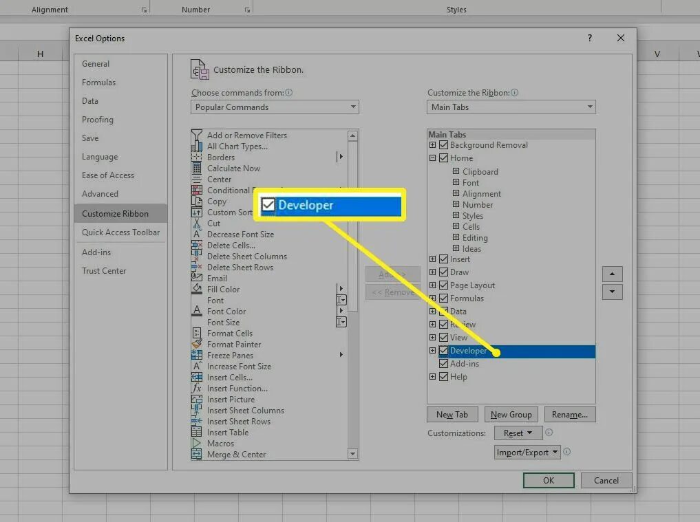Click the Borders command icon

click(x=196, y=157)
